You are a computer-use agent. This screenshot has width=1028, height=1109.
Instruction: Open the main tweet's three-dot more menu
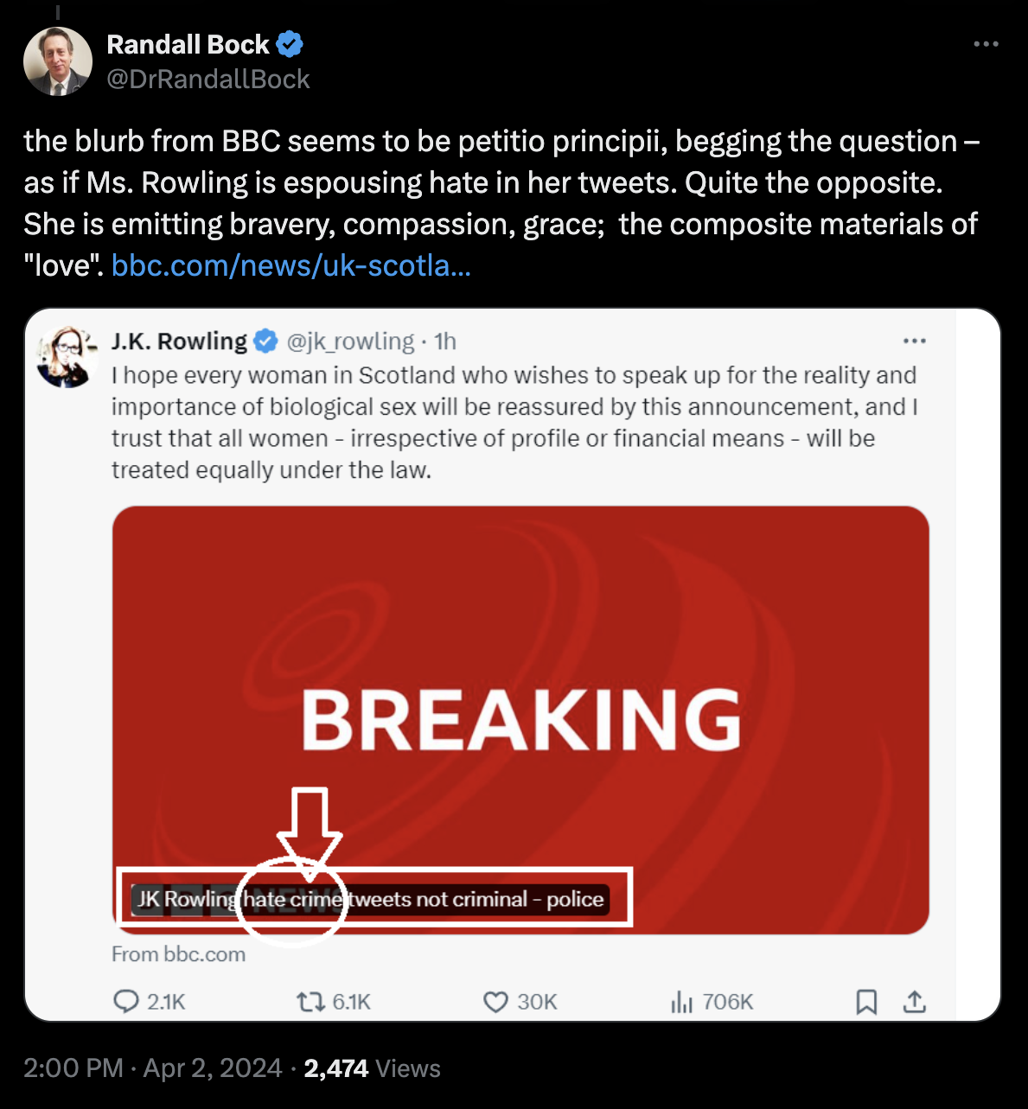click(x=986, y=44)
